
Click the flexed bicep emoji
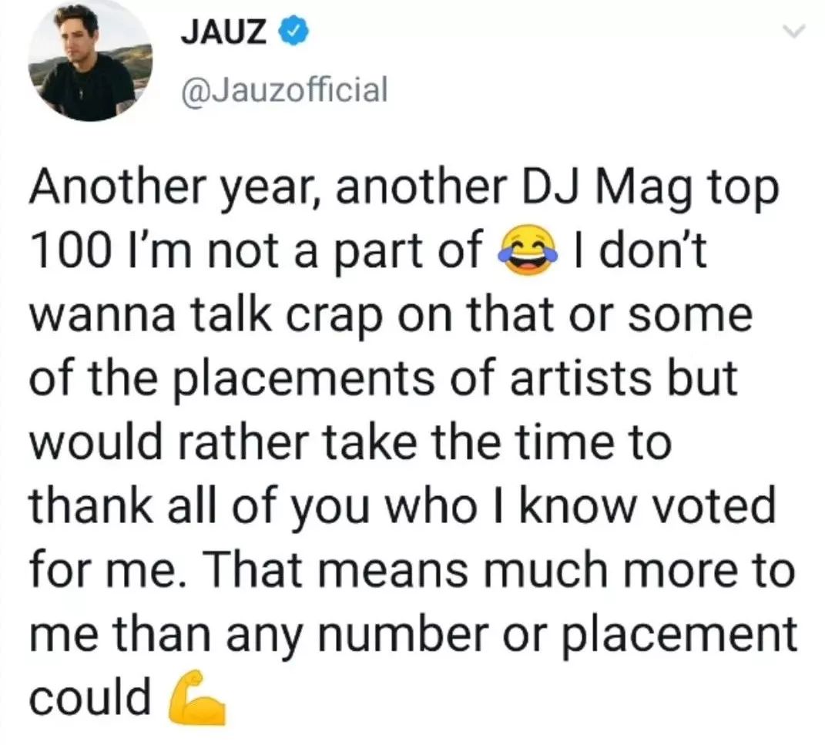point(196,697)
